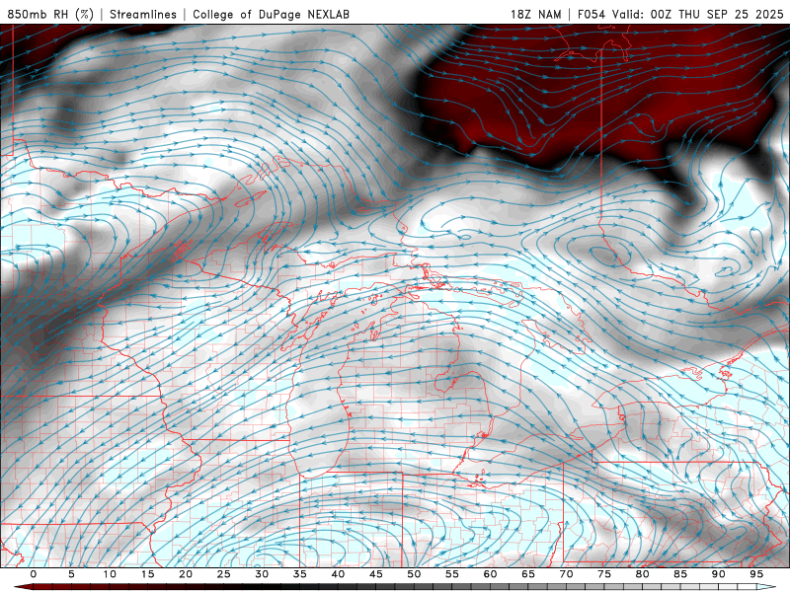Click the "850mb RH (%)" title text
Screen dimensions: 790x592
point(50,14)
